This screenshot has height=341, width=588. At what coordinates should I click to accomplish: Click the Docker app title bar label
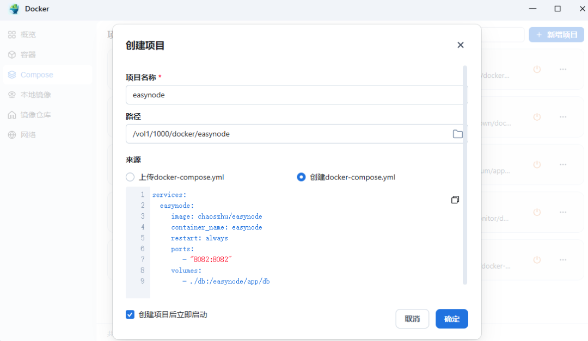coord(36,9)
